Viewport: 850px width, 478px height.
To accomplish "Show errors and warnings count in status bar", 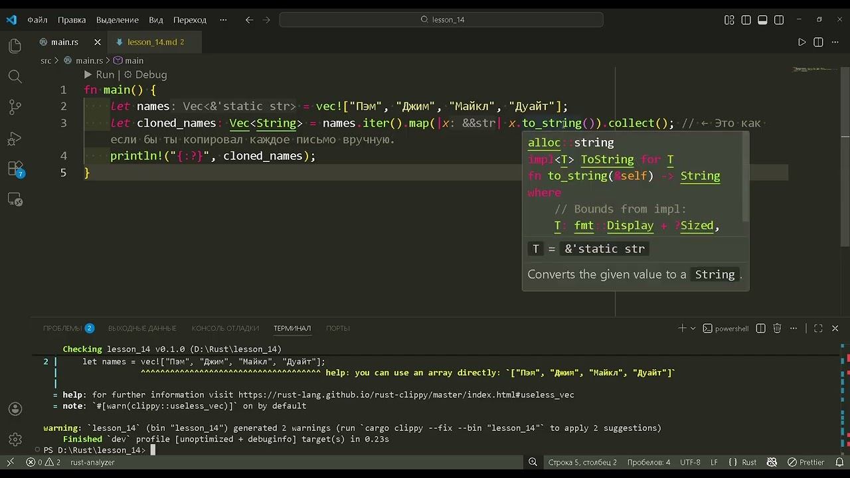I will pos(43,462).
